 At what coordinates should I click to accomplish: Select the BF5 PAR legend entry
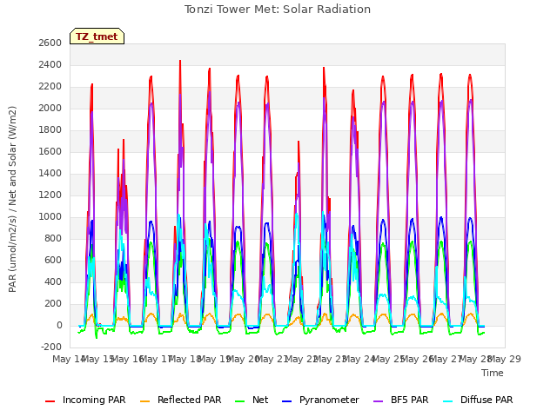(x=401, y=400)
